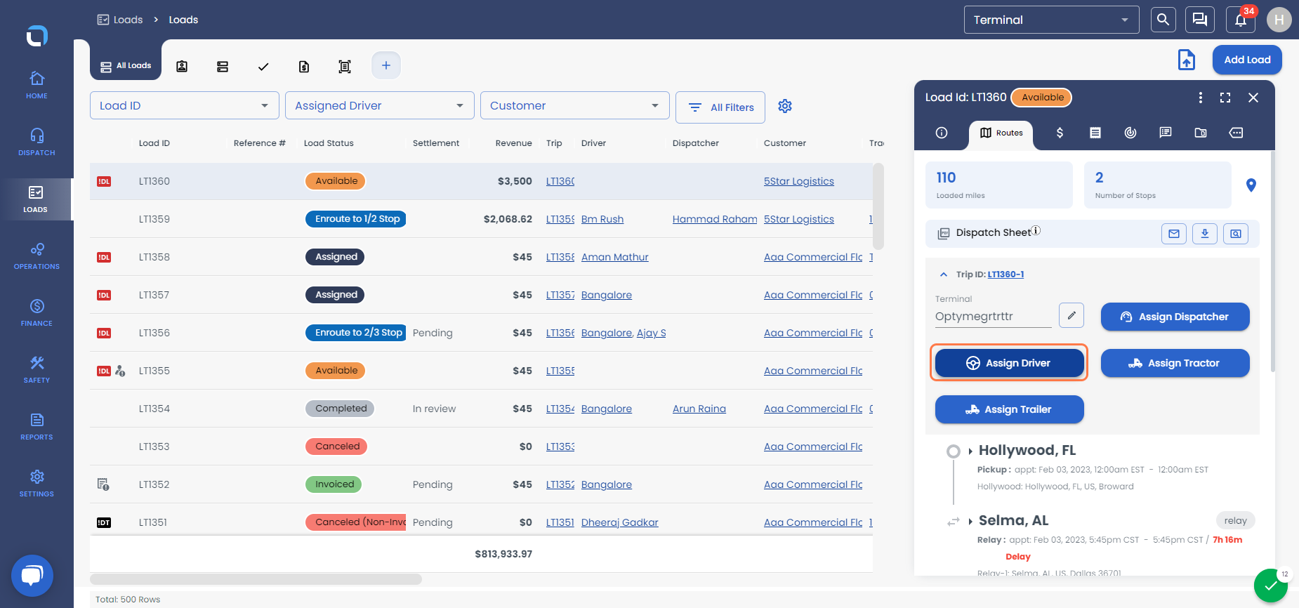Open Safety section in sidebar
1299x608 pixels.
37,369
